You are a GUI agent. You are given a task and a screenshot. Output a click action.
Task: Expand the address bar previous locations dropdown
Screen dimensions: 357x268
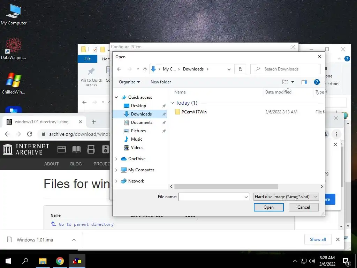tap(229, 69)
